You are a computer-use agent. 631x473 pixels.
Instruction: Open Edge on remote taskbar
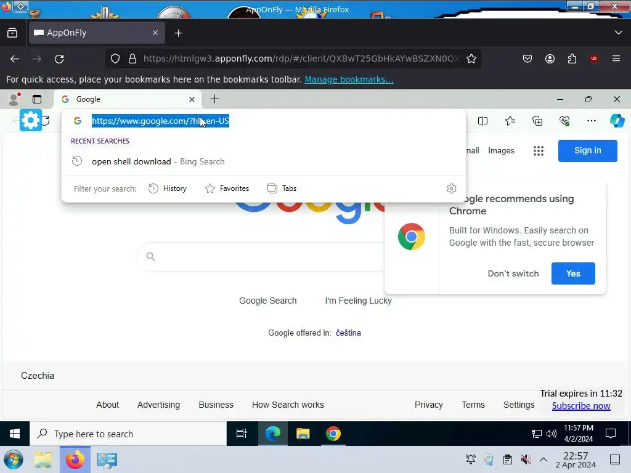pyautogui.click(x=272, y=434)
